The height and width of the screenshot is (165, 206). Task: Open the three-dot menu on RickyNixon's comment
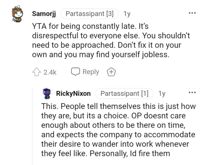pos(192,93)
